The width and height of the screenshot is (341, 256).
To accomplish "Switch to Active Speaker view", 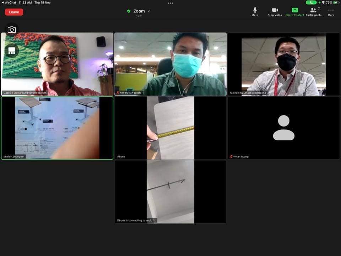I will tap(12, 51).
